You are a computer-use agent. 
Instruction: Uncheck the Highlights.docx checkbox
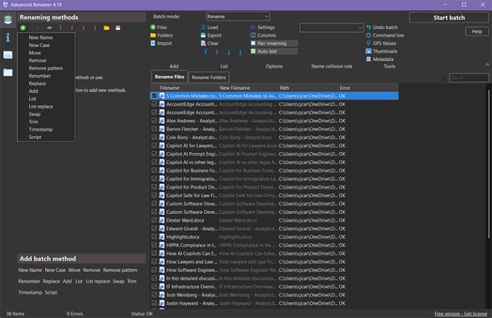pos(154,237)
